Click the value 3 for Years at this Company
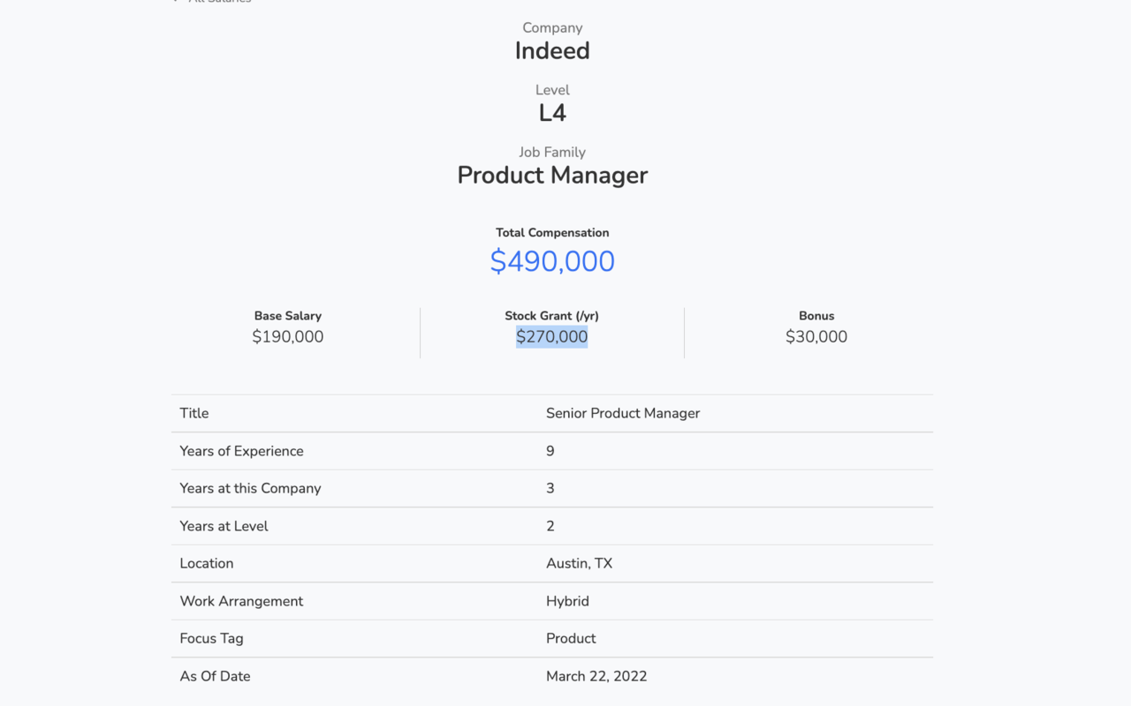Image resolution: width=1131 pixels, height=706 pixels. click(x=550, y=488)
